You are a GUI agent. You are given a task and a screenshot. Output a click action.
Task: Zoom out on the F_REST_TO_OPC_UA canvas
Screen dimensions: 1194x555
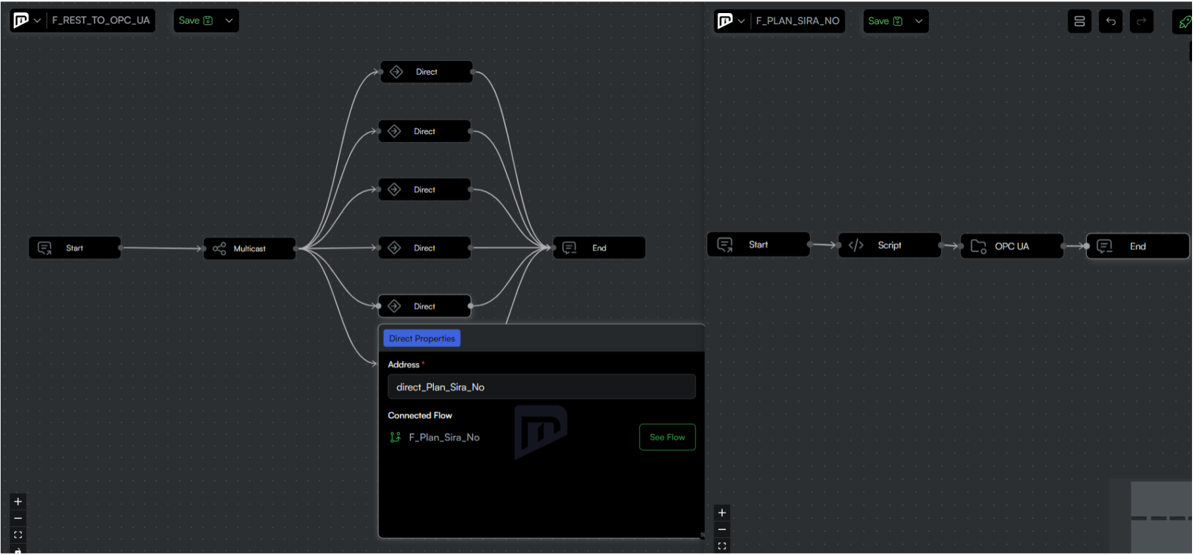coord(18,518)
